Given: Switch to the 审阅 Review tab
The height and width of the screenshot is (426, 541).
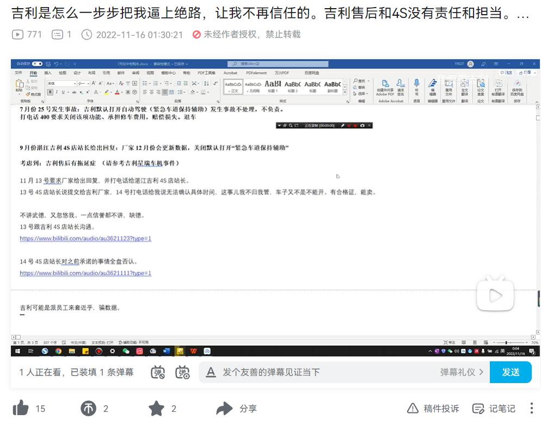Looking at the screenshot, I should click(136, 73).
